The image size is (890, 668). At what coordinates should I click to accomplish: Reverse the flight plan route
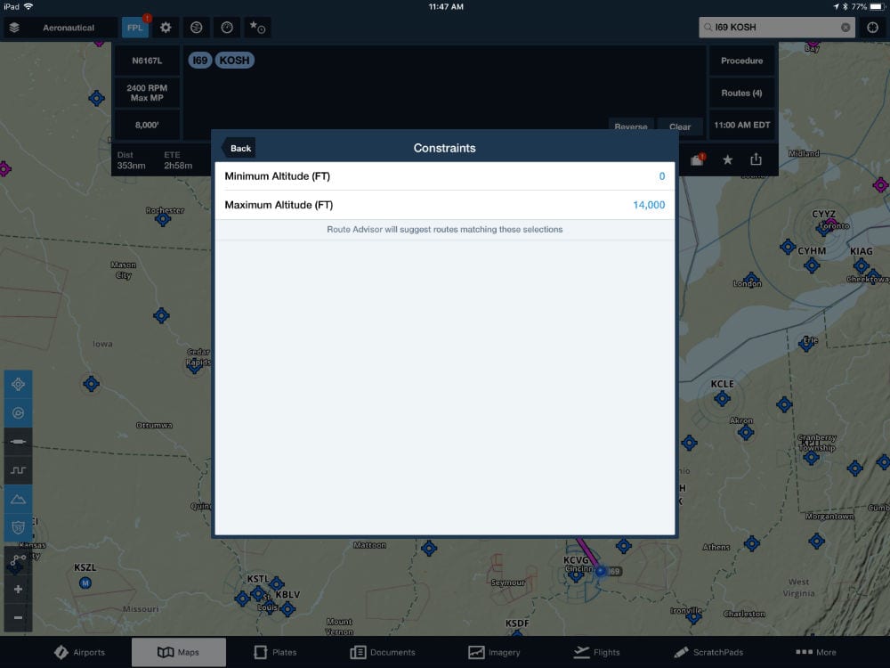(x=631, y=127)
